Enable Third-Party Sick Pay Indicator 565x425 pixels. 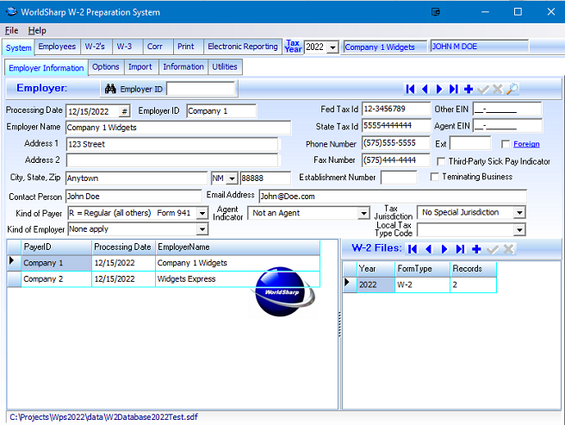441,161
